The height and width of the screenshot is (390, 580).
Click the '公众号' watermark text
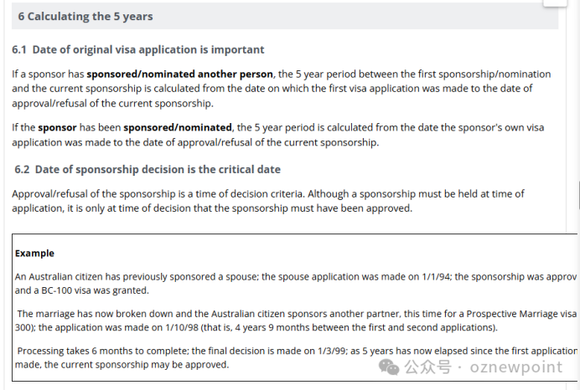(427, 367)
